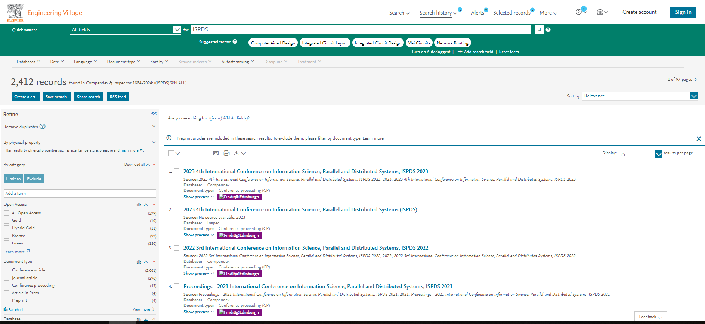Collapse the Refine panel with double arrows
705x324 pixels.
154,113
